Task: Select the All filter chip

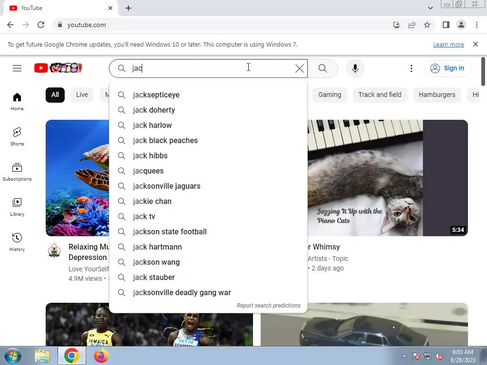Action: coord(55,95)
